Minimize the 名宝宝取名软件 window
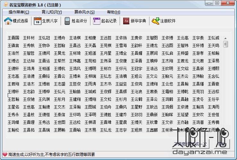The image size is (237, 160). click(x=209, y=3)
